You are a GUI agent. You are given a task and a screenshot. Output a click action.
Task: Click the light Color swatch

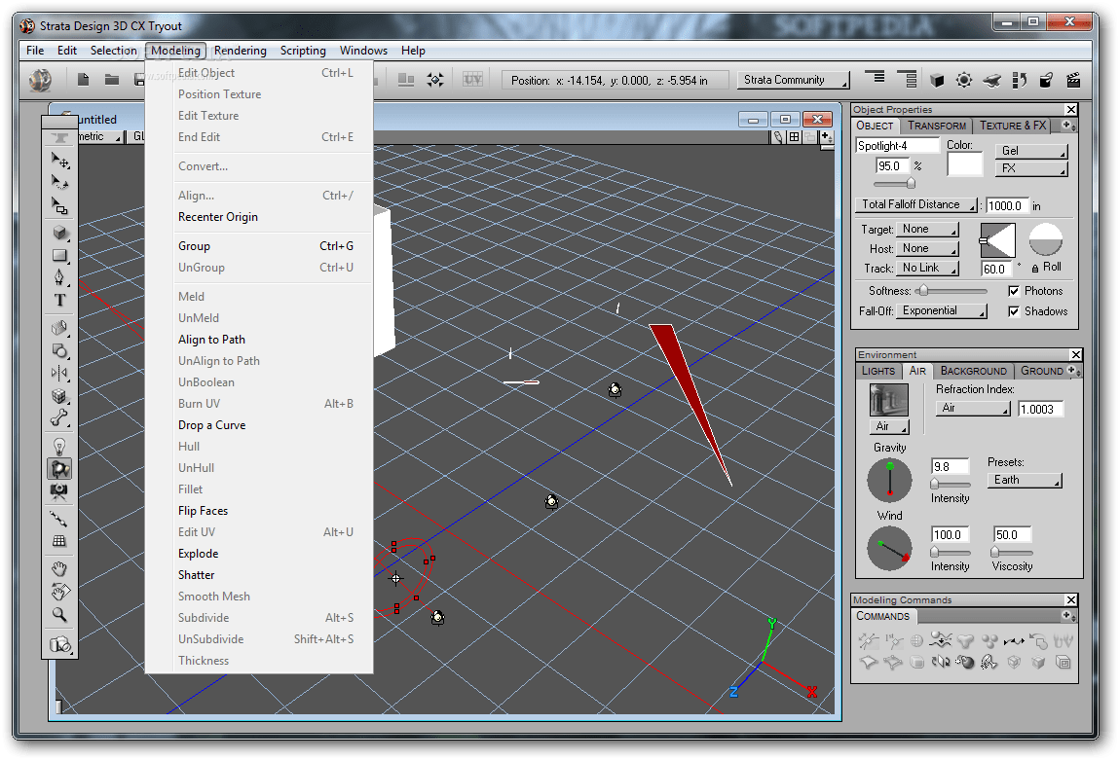(x=965, y=164)
